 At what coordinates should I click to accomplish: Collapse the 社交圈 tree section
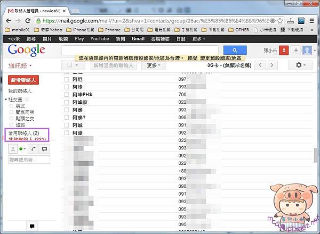[6, 99]
